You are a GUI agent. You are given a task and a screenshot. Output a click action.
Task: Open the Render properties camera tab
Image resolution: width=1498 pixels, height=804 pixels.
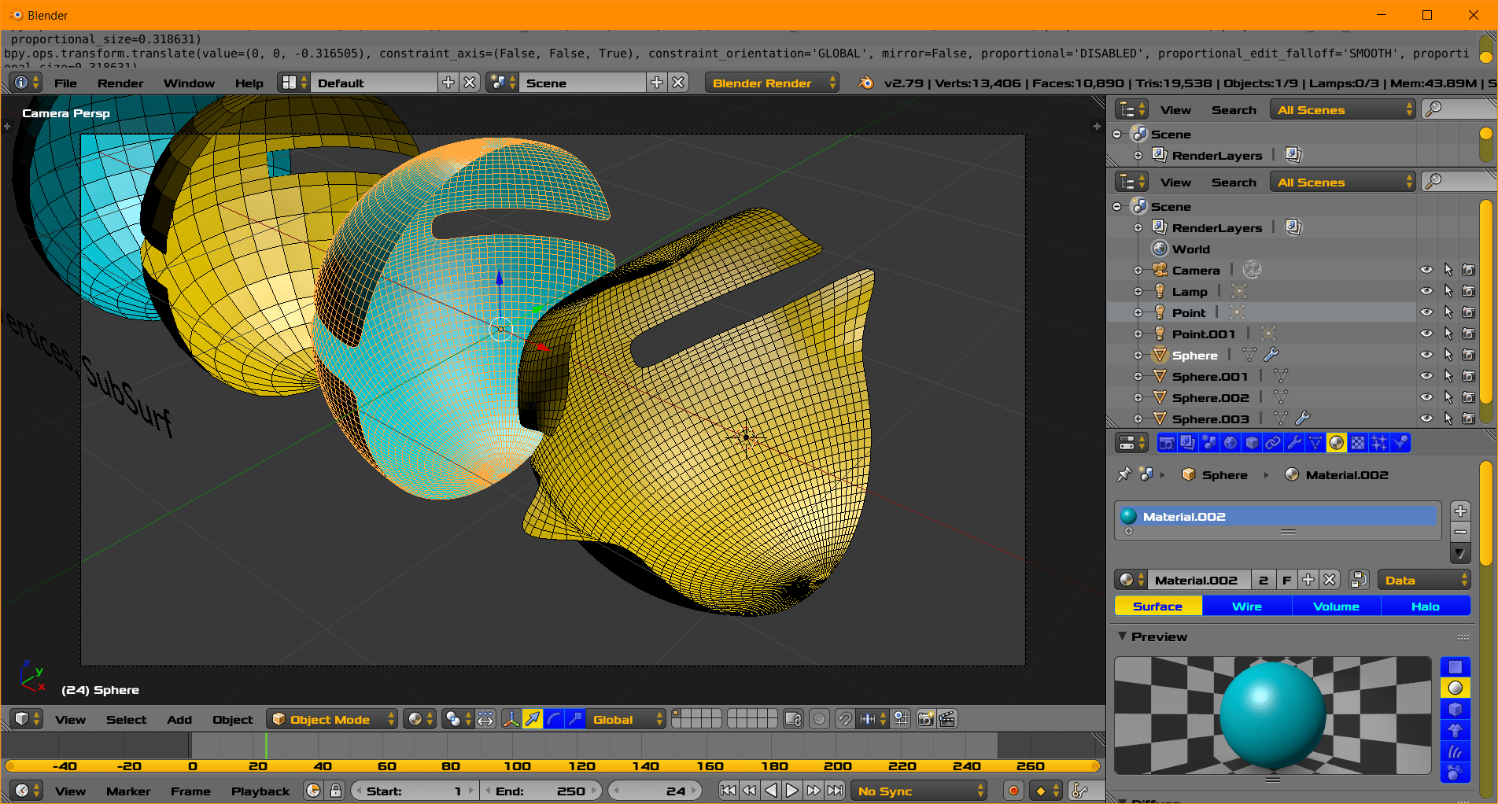click(1167, 443)
